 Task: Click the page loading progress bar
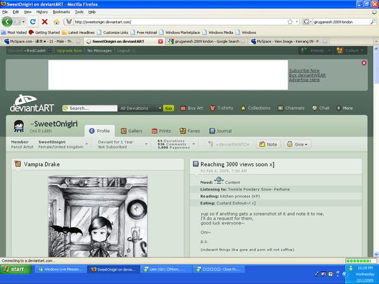coord(361,261)
